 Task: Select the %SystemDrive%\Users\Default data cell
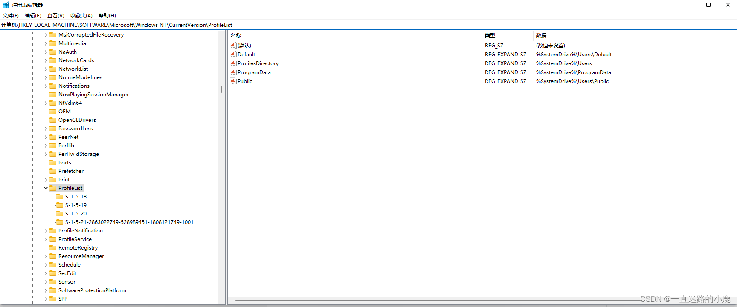574,54
